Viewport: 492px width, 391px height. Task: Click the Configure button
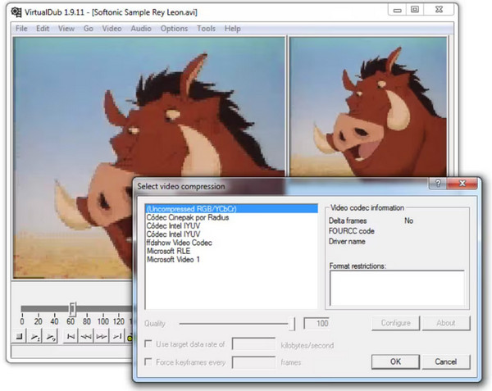pyautogui.click(x=396, y=323)
